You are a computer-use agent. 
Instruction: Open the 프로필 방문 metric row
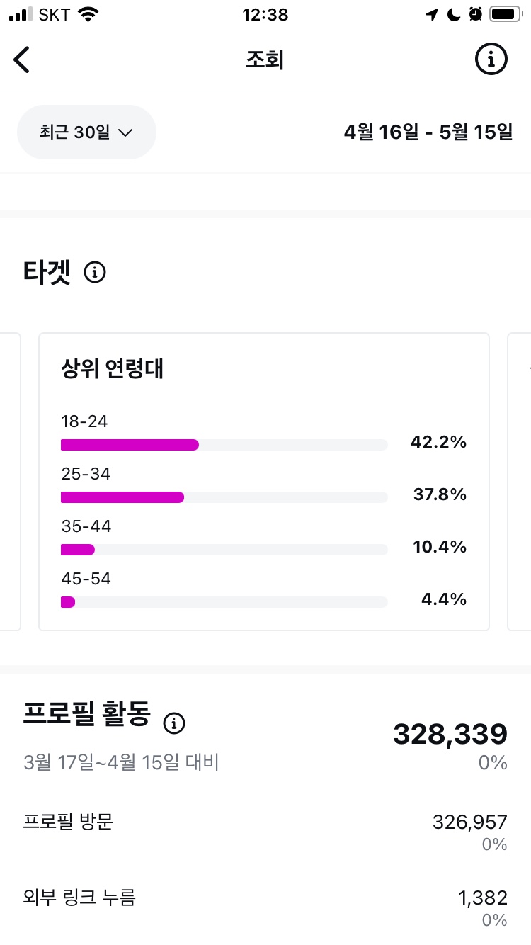click(265, 832)
